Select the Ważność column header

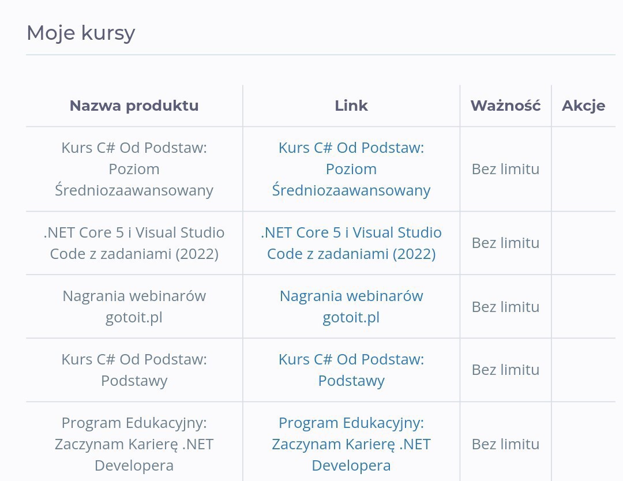pyautogui.click(x=505, y=106)
